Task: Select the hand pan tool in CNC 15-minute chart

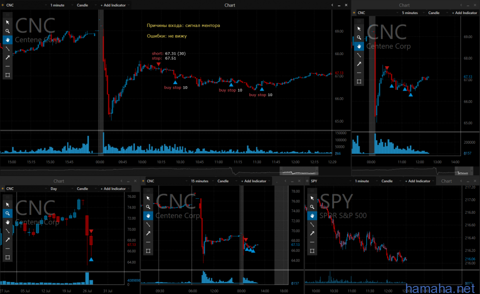Action: [148, 216]
